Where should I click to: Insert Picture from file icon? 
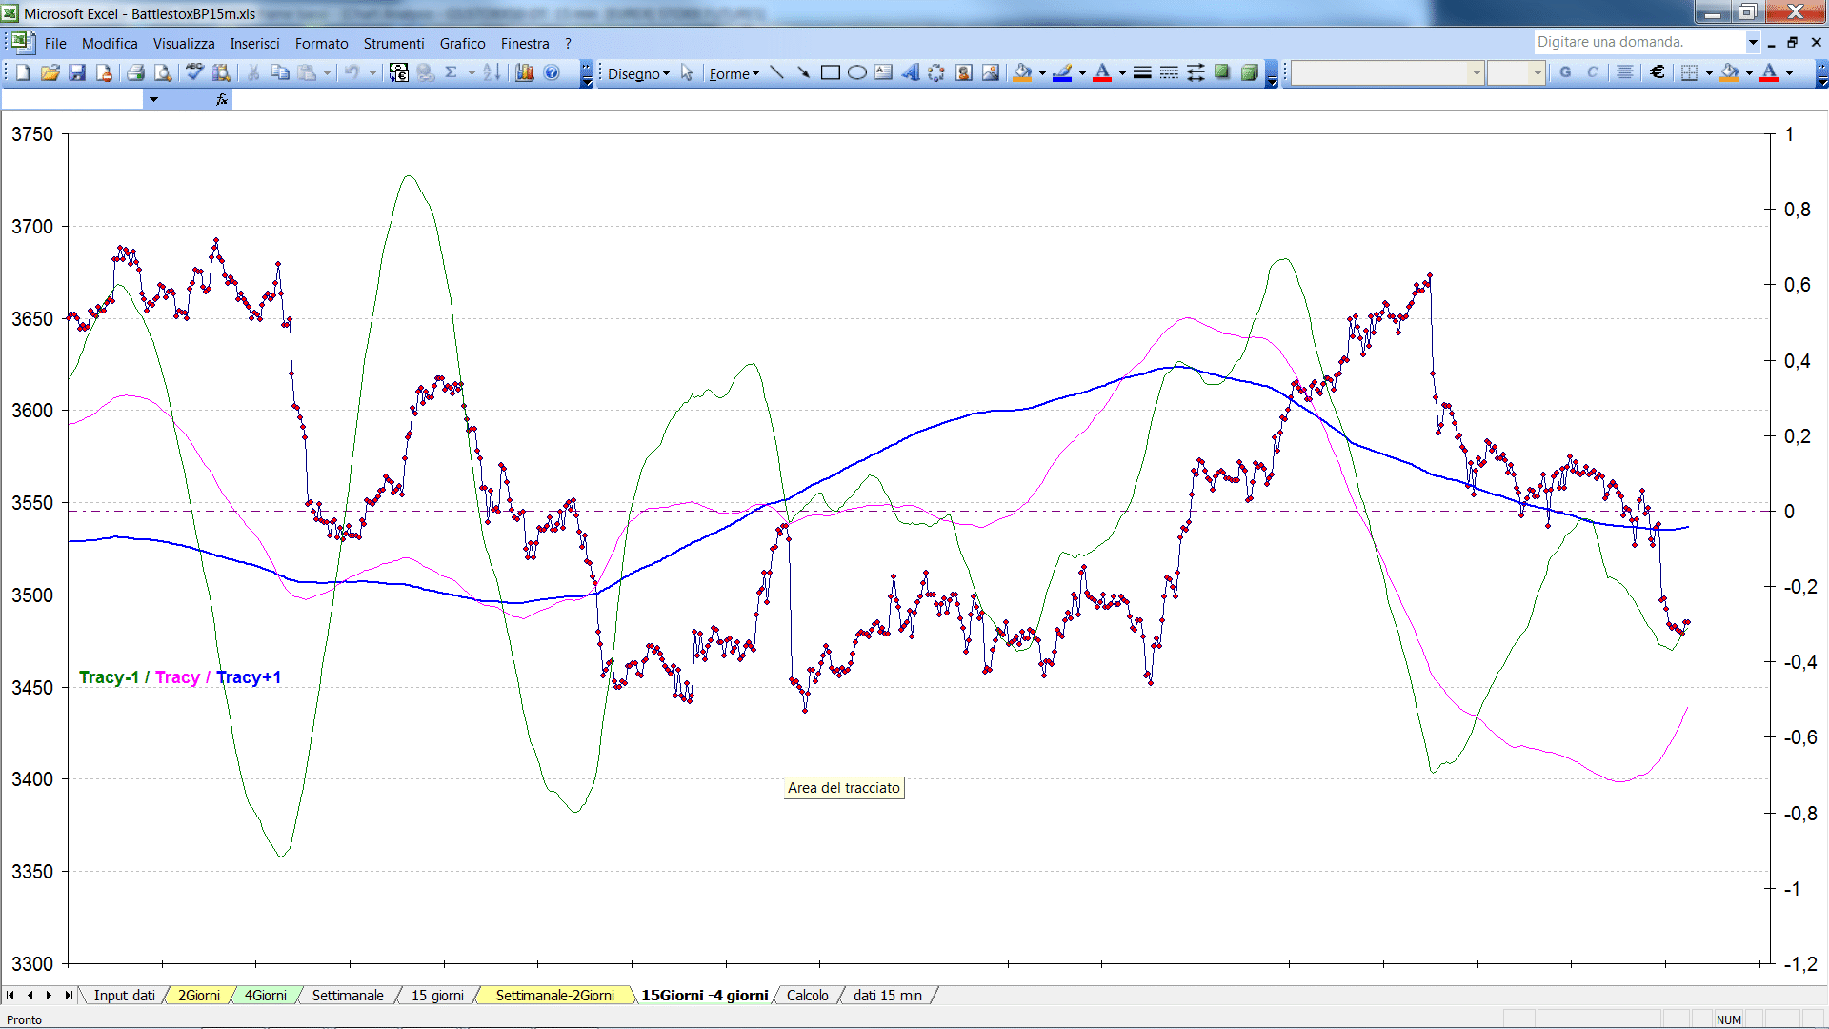click(x=990, y=72)
